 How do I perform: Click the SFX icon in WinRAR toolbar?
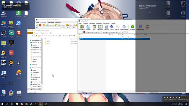coord(147,27)
